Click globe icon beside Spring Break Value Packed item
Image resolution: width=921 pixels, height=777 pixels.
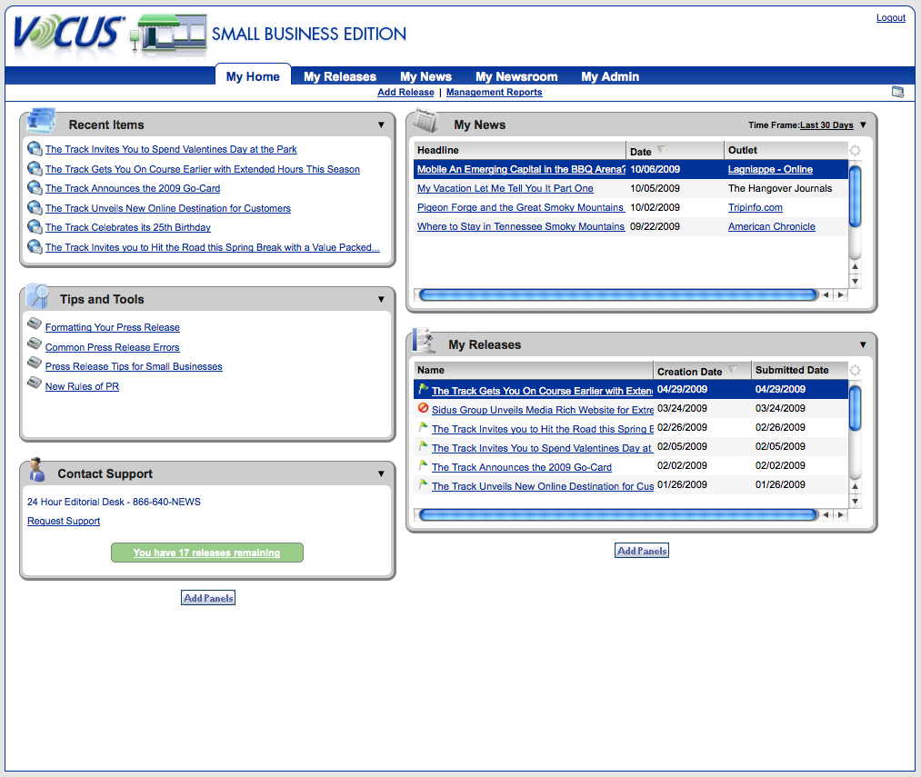(35, 246)
